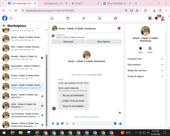Click the conversation list scrollbar

47,90
